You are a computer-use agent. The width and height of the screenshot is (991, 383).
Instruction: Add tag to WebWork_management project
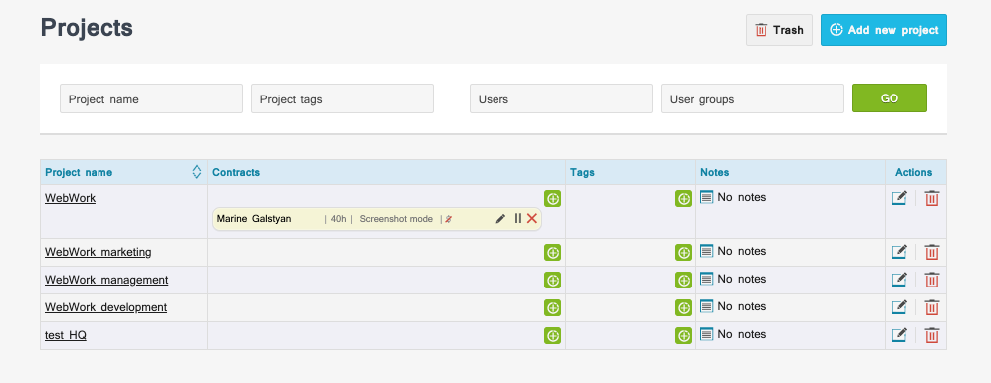coord(684,280)
